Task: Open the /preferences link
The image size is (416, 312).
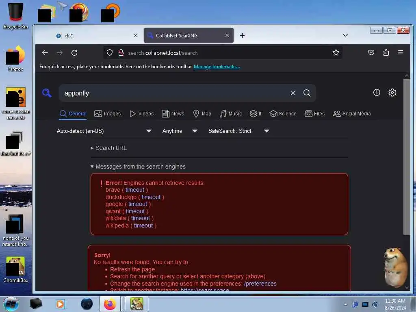Action: coord(260,284)
